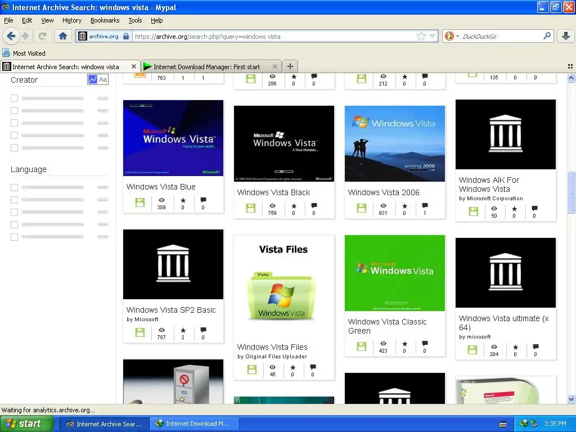
Task: Switch Creator list to chart sort view
Action: [93, 79]
